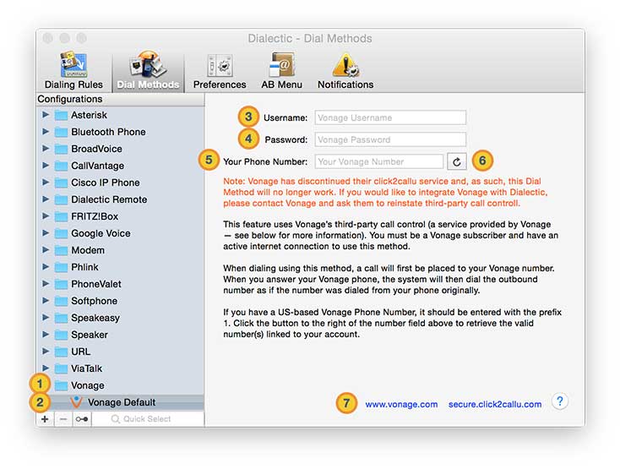Click the FRITZ!Box folder icon

point(61,216)
